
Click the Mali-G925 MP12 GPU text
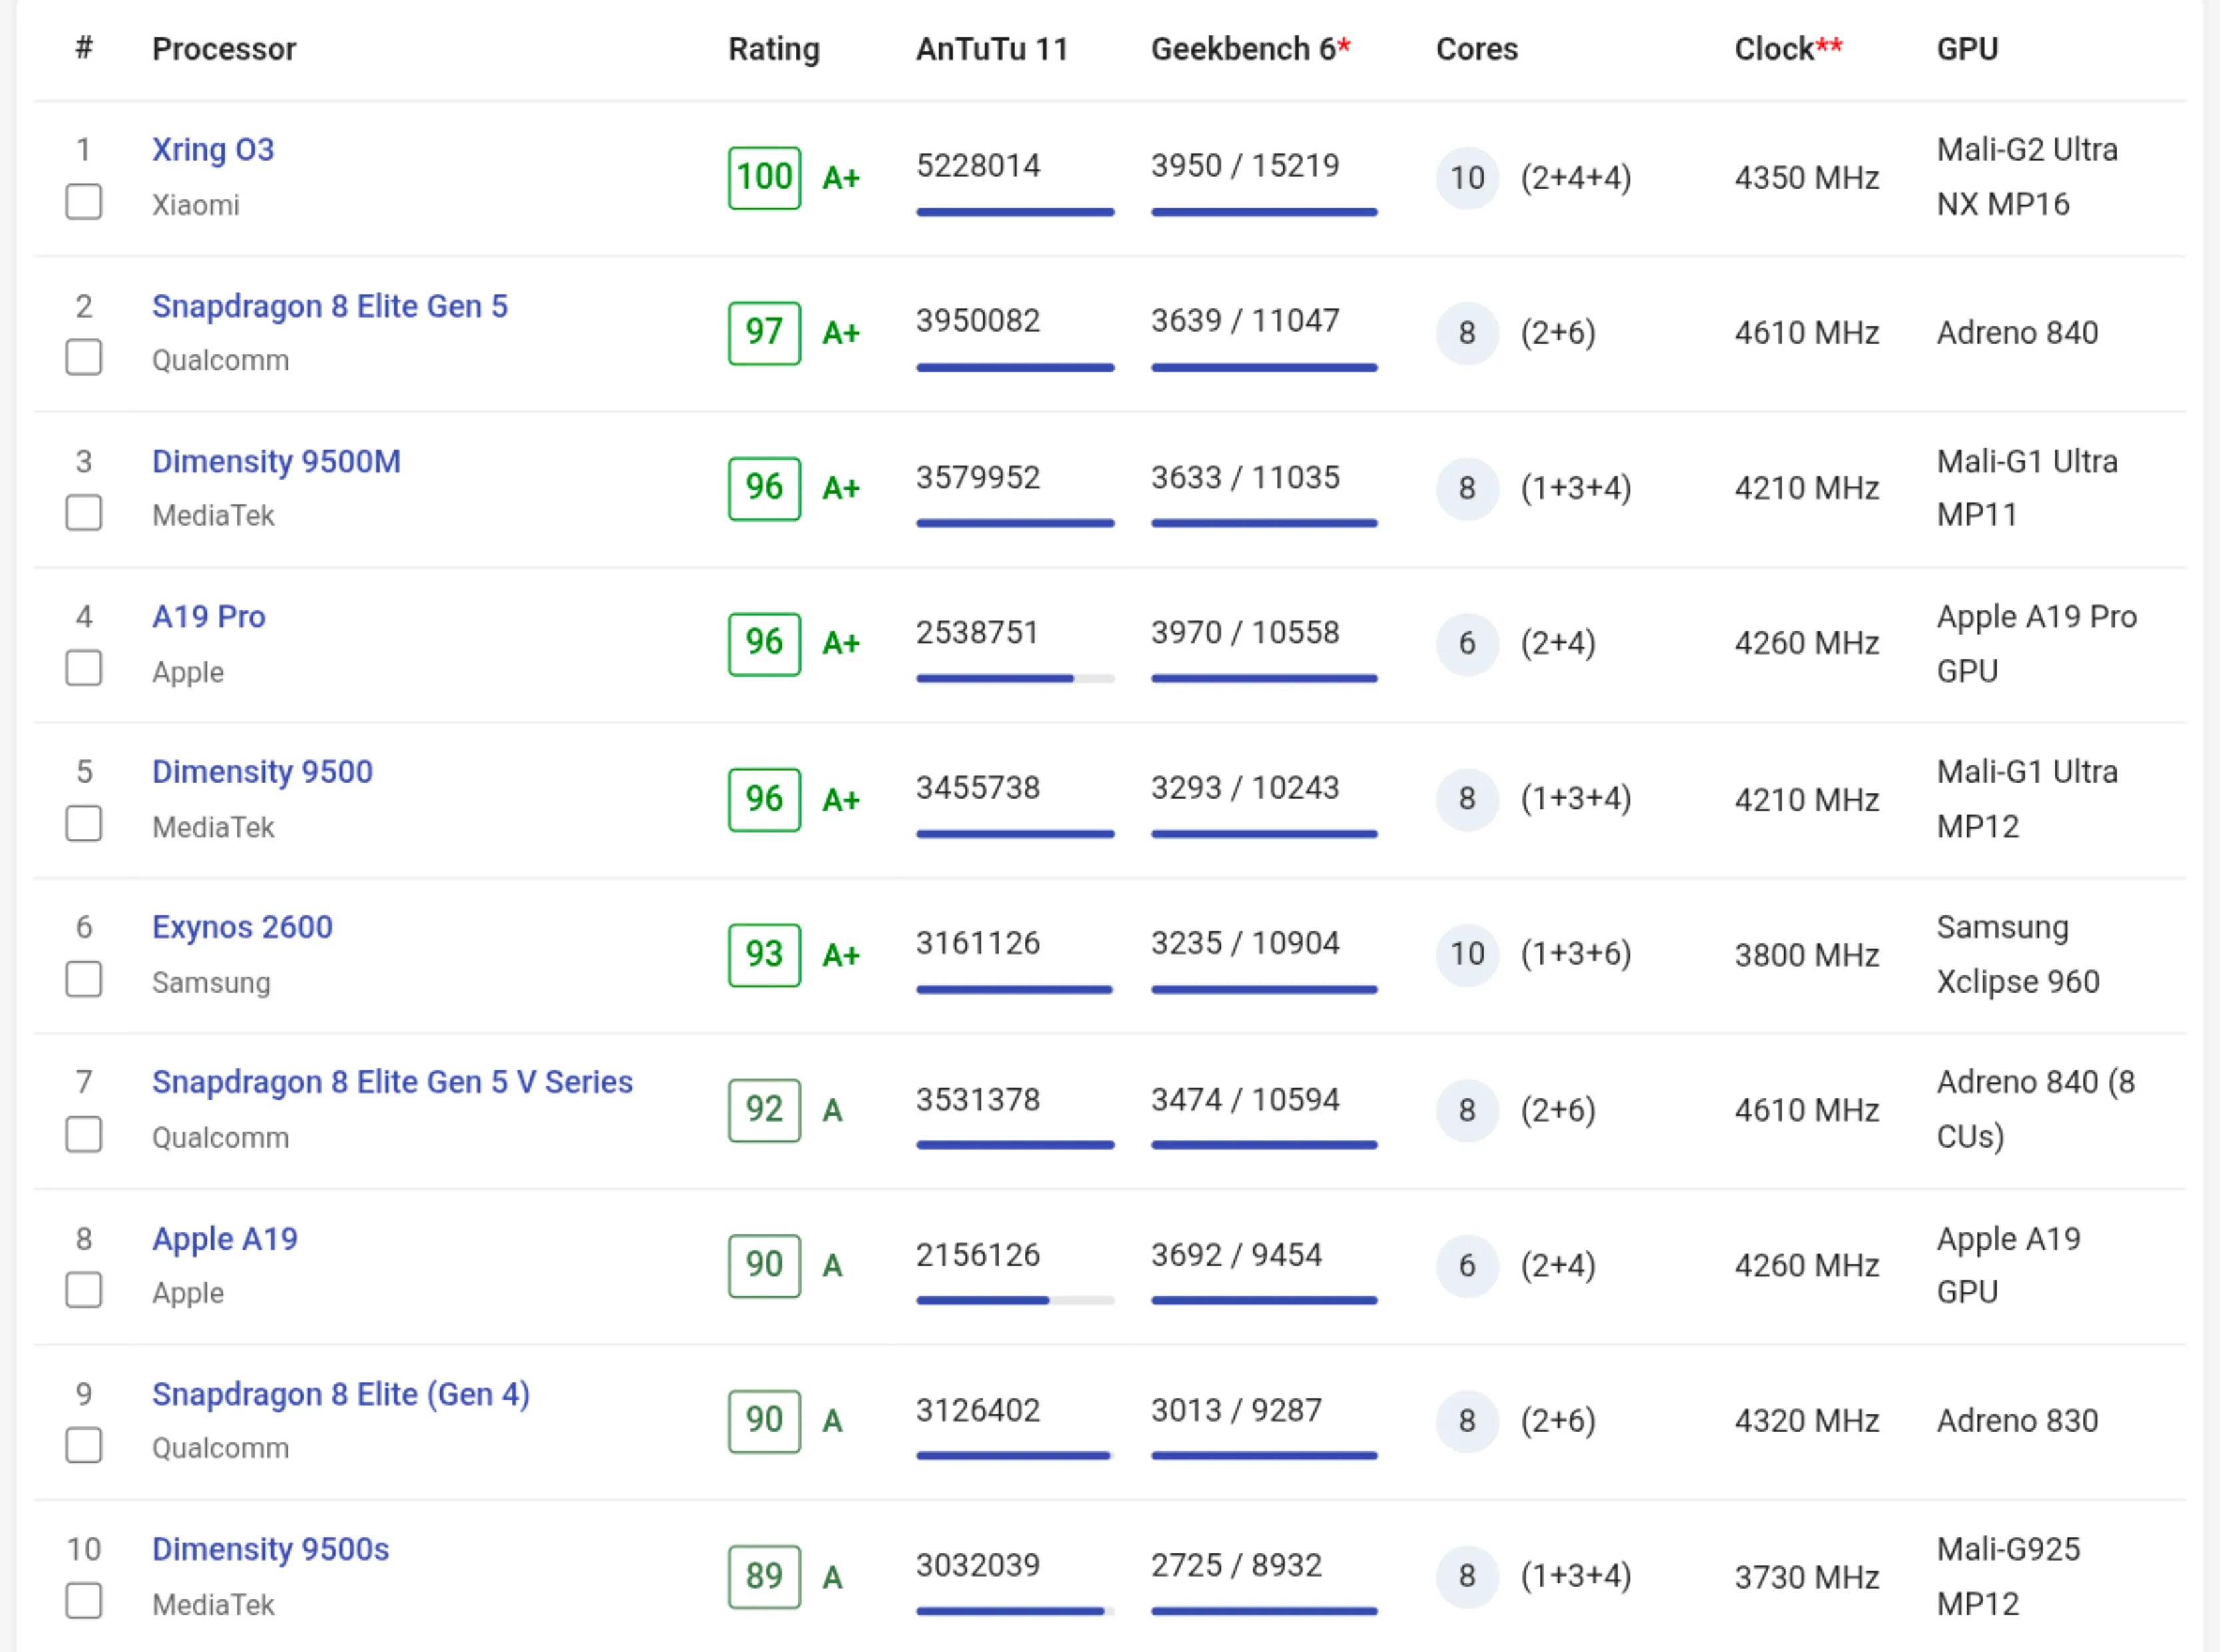tap(2008, 1576)
